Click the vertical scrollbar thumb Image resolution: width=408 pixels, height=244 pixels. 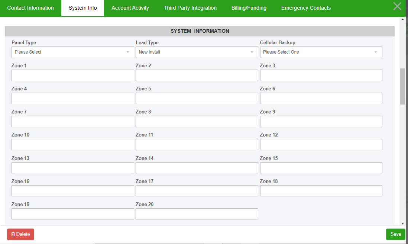coord(402,86)
